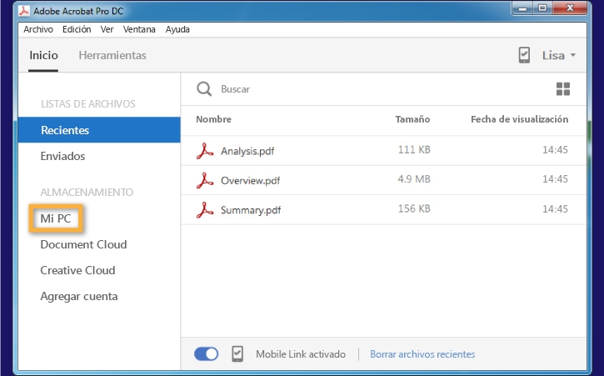The height and width of the screenshot is (376, 604).
Task: Click Borrar archivos recientes link
Action: tap(422, 354)
